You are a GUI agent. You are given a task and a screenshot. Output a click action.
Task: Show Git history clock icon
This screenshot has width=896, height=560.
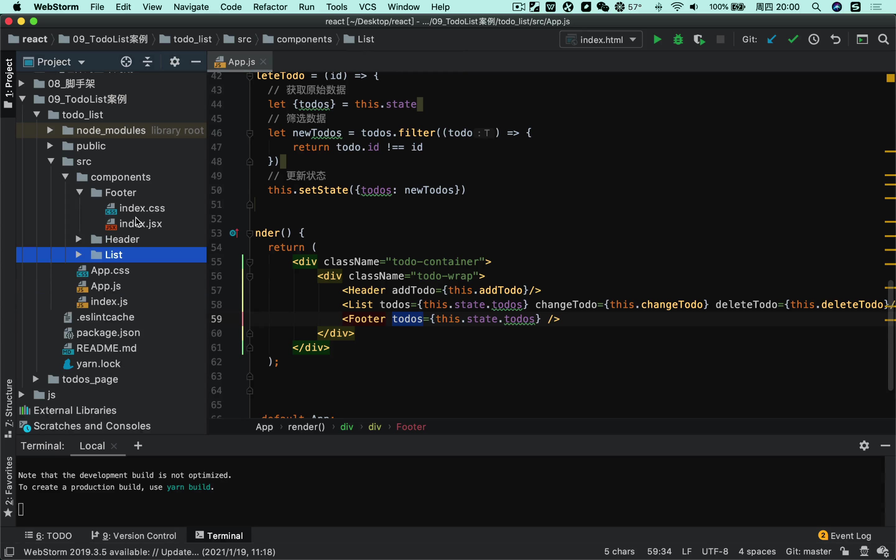[x=814, y=39]
